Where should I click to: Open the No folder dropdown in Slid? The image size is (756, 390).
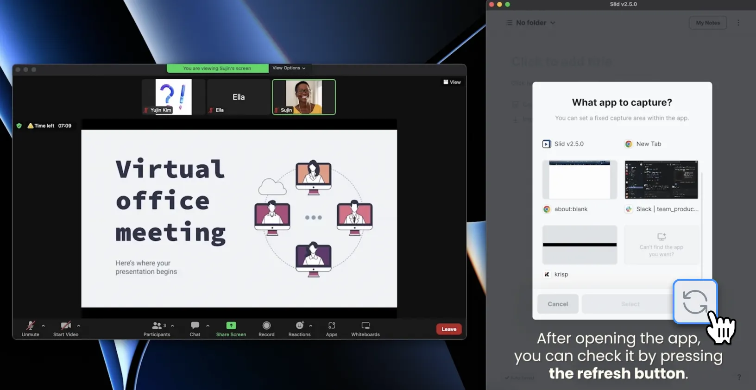click(531, 23)
